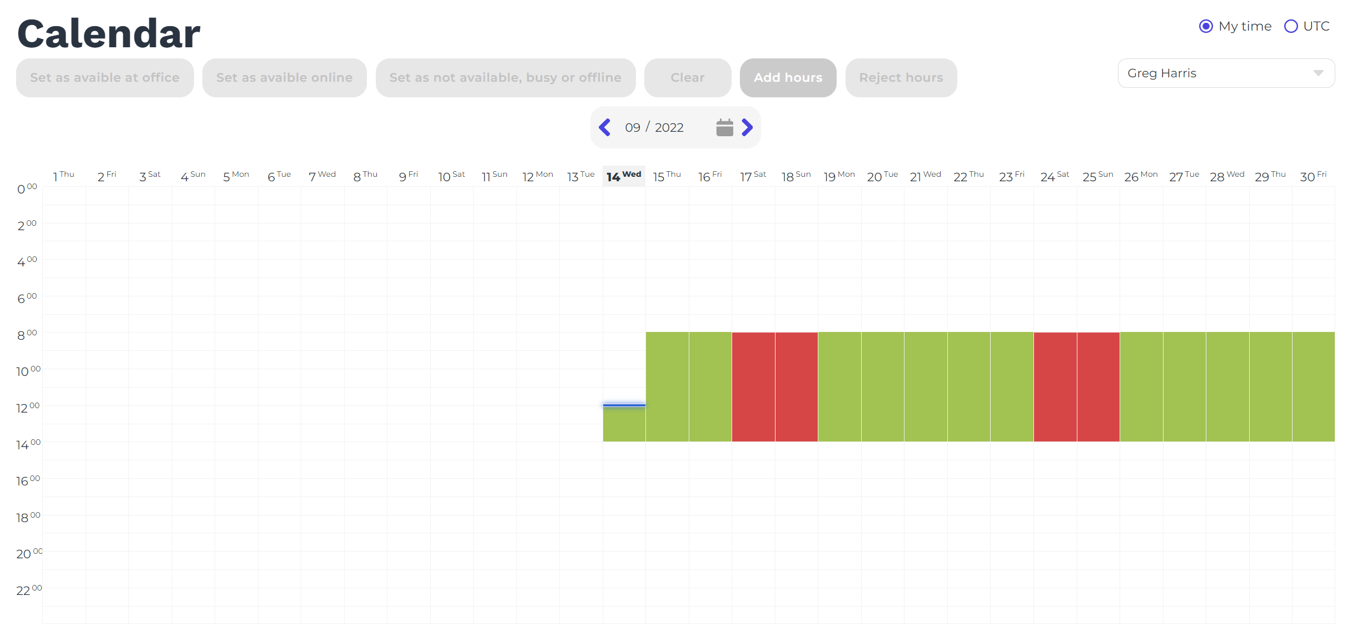Click the dropdown arrow next to Greg Harris

(x=1318, y=73)
